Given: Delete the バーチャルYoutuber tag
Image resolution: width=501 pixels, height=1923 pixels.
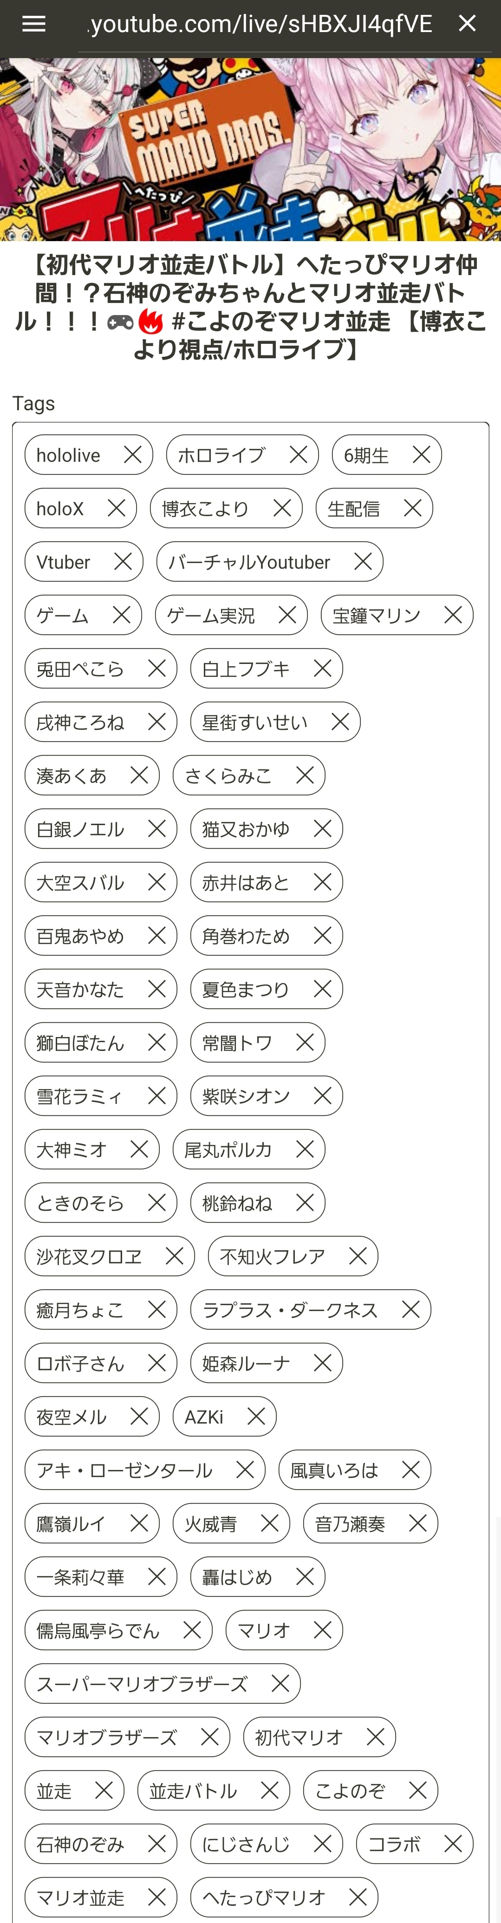Looking at the screenshot, I should pos(363,561).
